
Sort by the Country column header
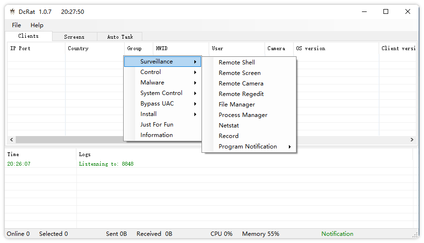(x=78, y=49)
